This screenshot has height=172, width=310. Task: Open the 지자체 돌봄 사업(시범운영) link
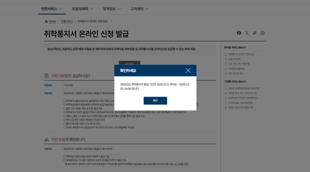point(240,103)
